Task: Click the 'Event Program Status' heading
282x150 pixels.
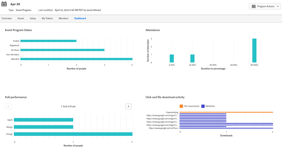Action: click(18, 30)
